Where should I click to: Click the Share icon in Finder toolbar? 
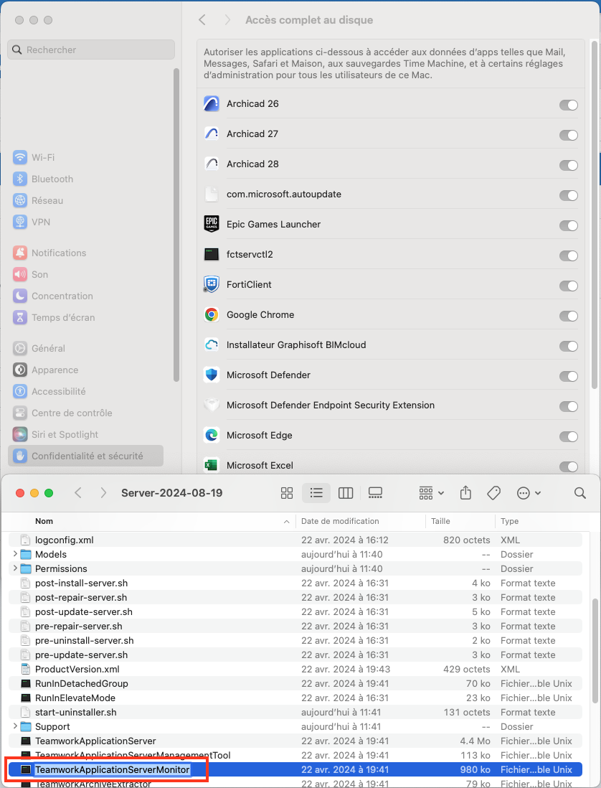point(465,493)
